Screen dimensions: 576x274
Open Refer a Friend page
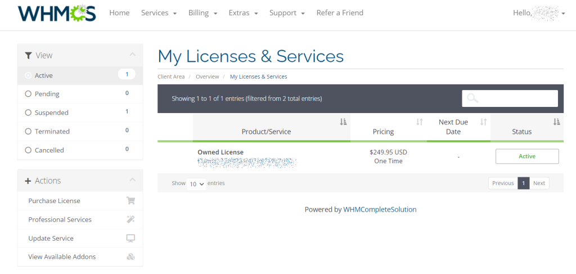pos(340,13)
